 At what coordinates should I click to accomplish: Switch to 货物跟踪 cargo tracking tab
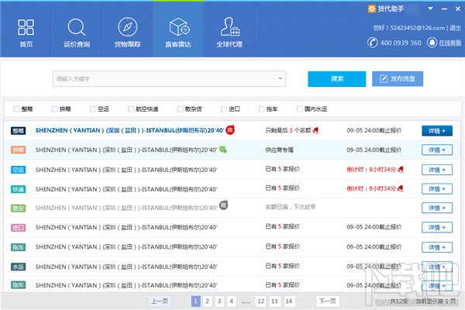point(128,33)
